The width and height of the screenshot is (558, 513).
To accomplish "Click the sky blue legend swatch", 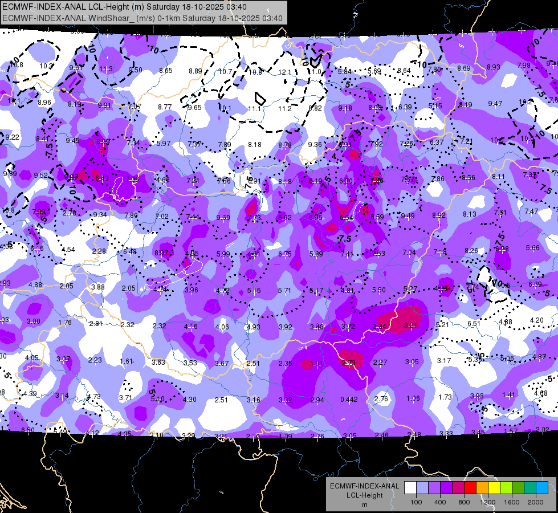I will (x=542, y=488).
